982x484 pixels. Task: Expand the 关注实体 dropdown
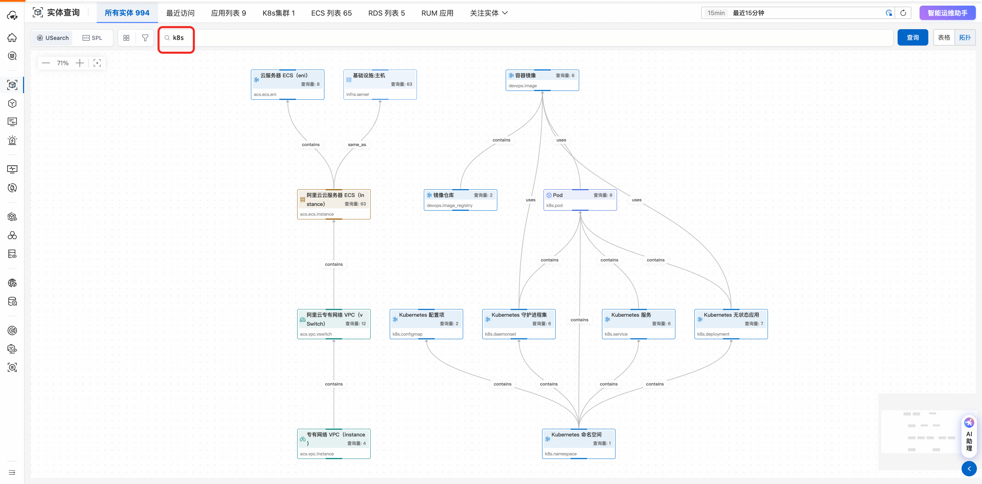pyautogui.click(x=489, y=13)
